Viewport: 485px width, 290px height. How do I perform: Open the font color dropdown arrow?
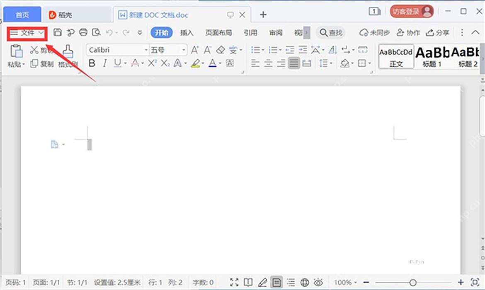(x=220, y=64)
